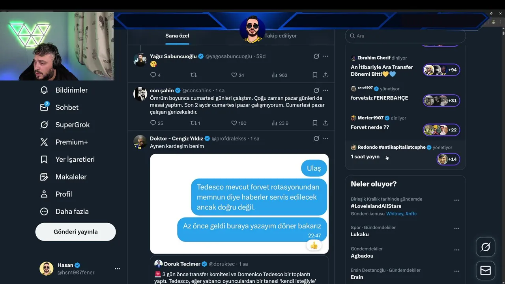Open more options on Doktor Cengiz Yıldız's tweet
Screen dimensions: 505x284
(325, 138)
